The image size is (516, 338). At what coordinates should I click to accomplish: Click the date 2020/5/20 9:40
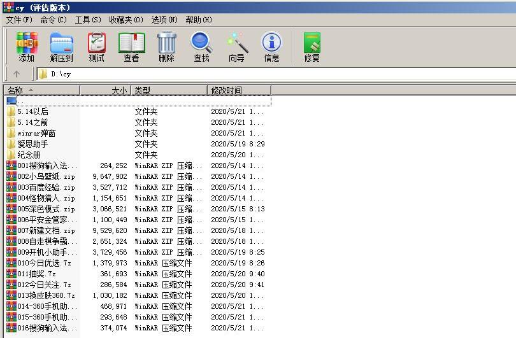coord(238,274)
